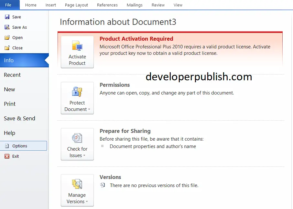Click the 'Permissions' heading
Screen dimensions: 293x209
coord(114,85)
